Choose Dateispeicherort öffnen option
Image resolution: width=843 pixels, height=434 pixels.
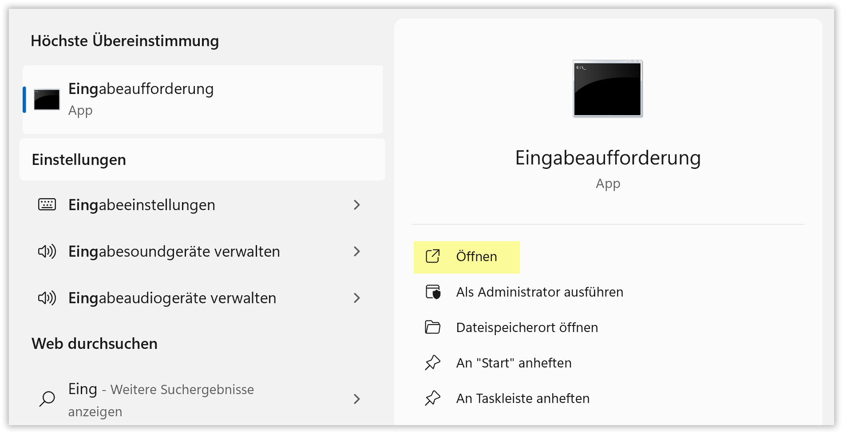(x=527, y=328)
